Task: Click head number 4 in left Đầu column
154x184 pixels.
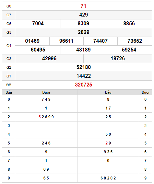Action: (9, 134)
